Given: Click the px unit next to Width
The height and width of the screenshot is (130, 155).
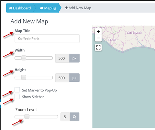Looking at the screenshot, I should coord(74,58).
